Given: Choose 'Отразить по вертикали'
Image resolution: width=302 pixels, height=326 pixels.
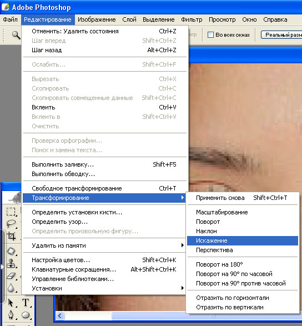Looking at the screenshot, I should point(243,307).
